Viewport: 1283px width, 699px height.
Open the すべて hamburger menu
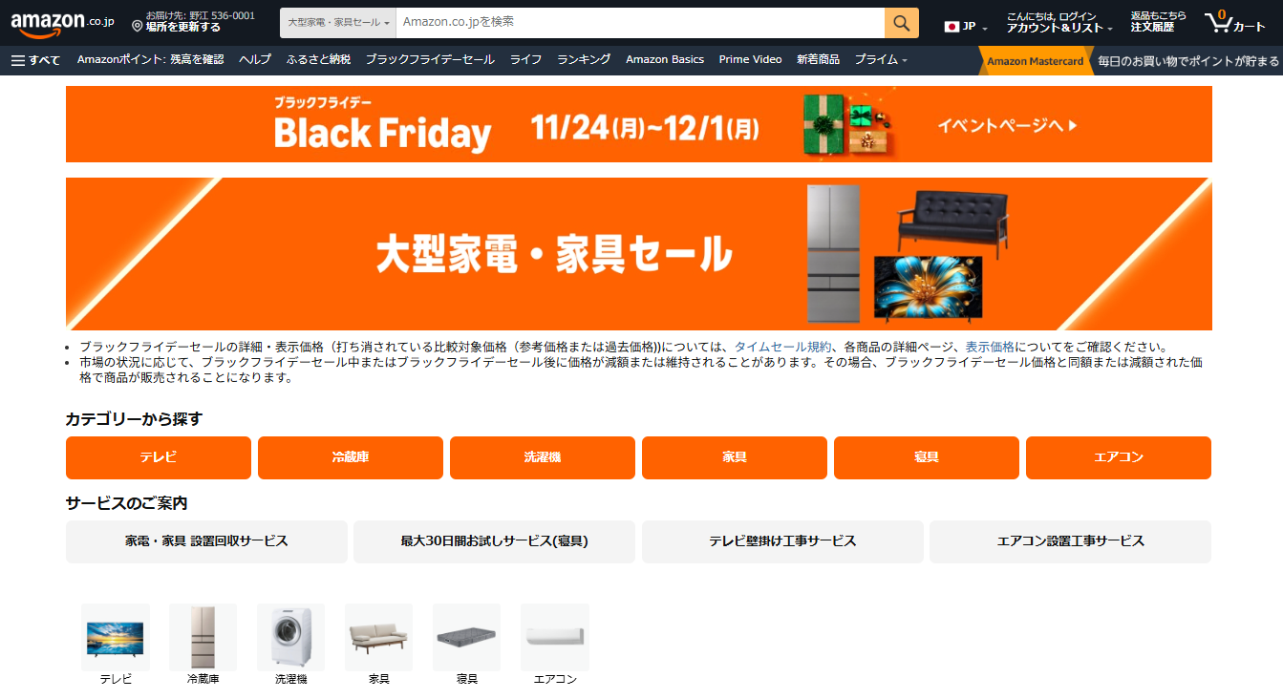(x=35, y=60)
